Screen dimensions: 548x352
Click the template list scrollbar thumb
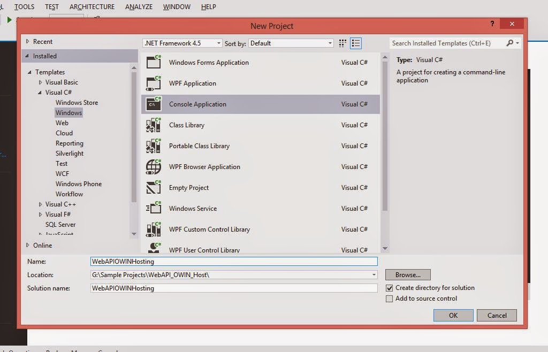click(385, 136)
